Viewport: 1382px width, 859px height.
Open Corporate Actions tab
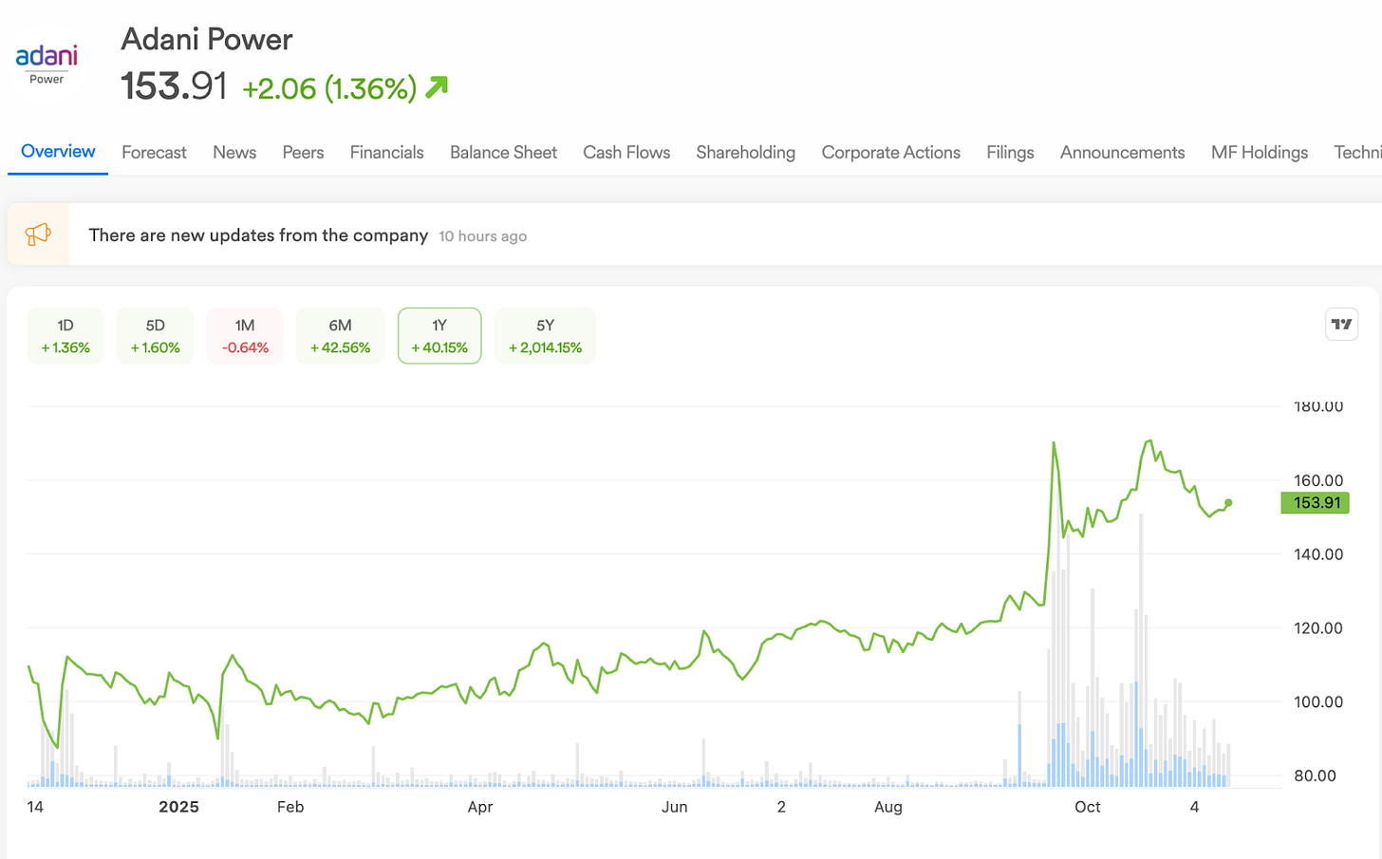(891, 153)
